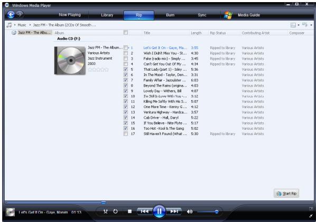Click the Album column header

click(59, 33)
